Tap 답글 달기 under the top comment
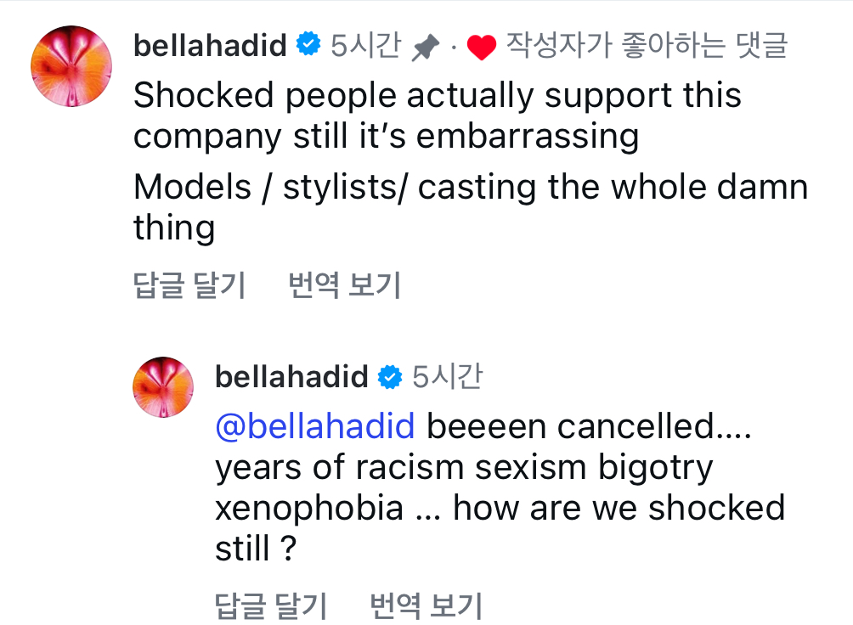This screenshot has width=853, height=625. click(189, 285)
